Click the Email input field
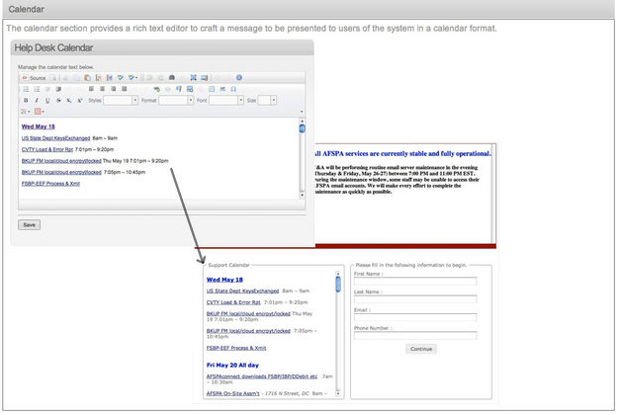The image size is (619, 415). [x=415, y=316]
